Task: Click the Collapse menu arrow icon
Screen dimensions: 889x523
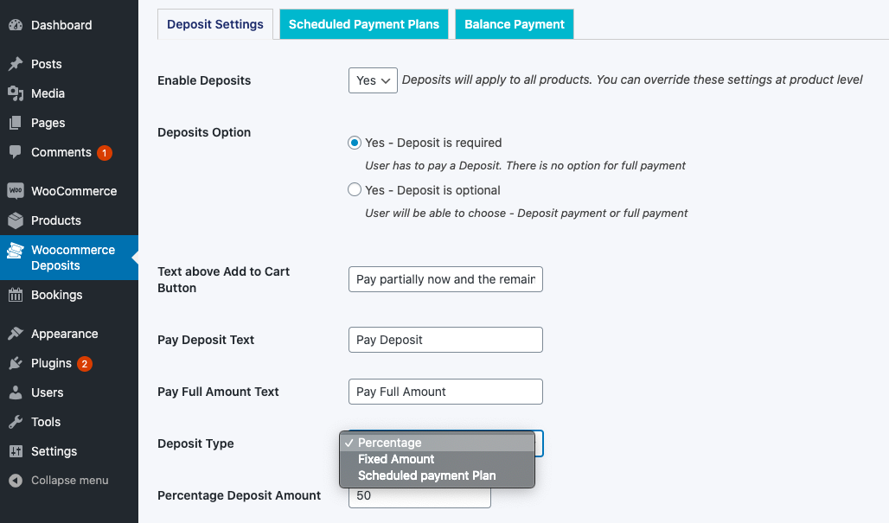Action: (16, 481)
